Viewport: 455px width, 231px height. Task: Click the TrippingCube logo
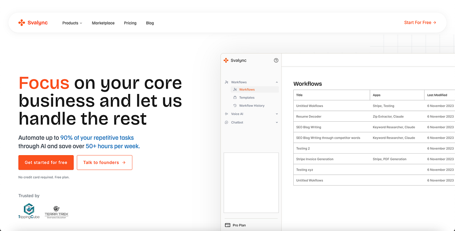click(x=29, y=211)
